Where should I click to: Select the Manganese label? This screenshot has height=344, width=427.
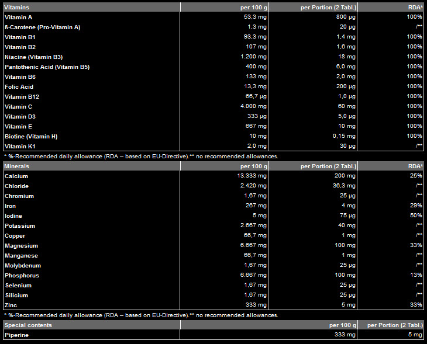pos(21,256)
